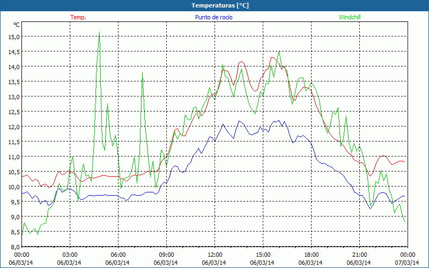429x268 pixels.
Task: Click the 8,5 y-axis value
Action: (x=15, y=232)
